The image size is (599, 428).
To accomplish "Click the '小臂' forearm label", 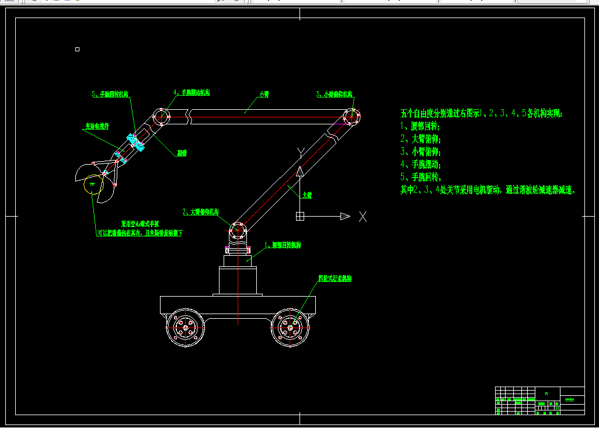I will (264, 95).
